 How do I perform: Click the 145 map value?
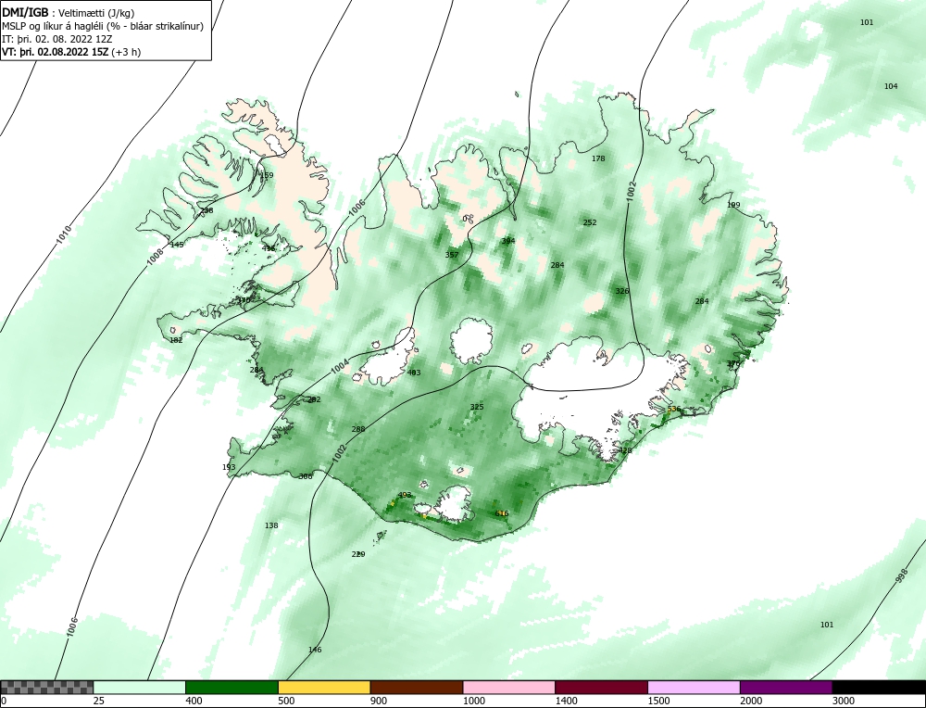point(177,245)
